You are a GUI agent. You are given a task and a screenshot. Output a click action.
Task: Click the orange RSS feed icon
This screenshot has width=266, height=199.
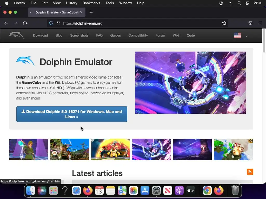[x=250, y=172]
